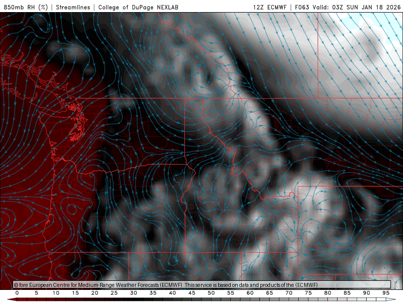Click the colorbar label "85"
403x302 pixels.
(x=347, y=293)
